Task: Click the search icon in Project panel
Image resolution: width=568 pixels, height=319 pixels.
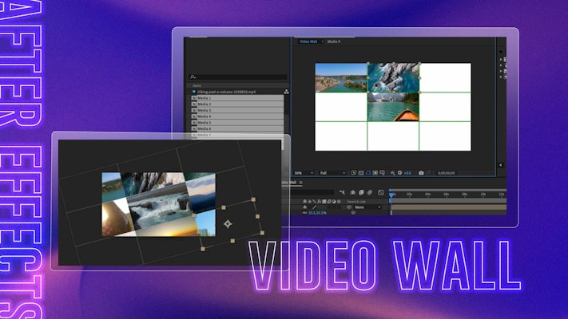Action: pyautogui.click(x=193, y=77)
